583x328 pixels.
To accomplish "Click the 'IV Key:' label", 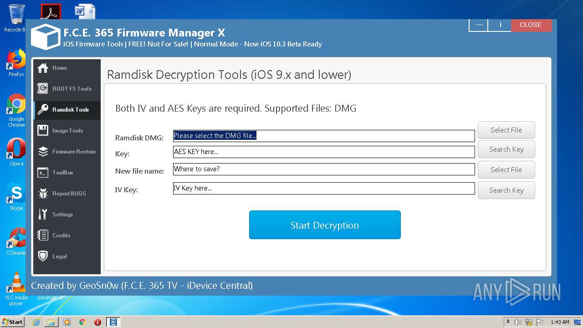I will 127,190.
